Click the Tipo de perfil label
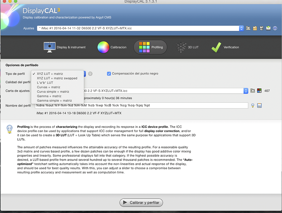 pos(15,74)
